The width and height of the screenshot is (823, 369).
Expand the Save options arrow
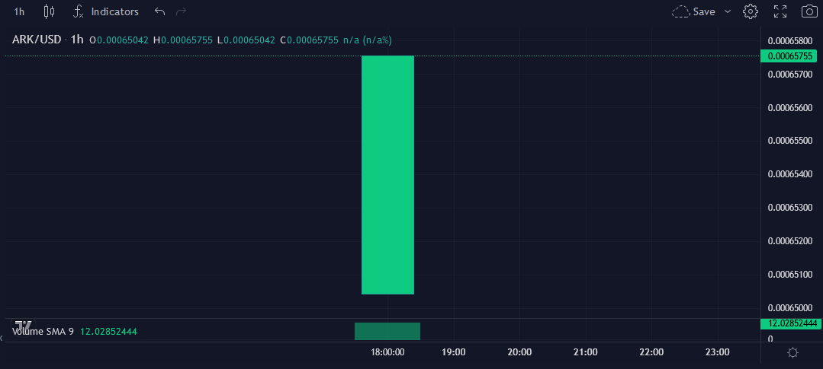point(728,11)
